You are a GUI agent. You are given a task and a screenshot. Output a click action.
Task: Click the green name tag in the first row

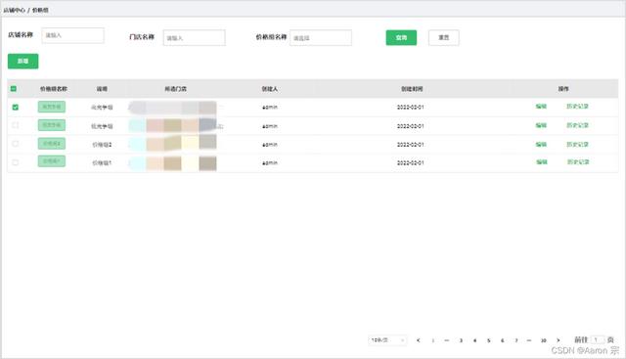52,107
